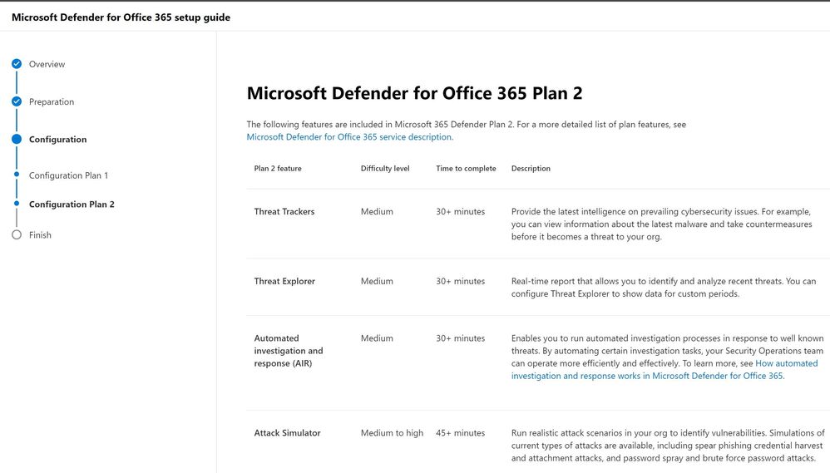
Task: Click 30+ minutes in Threat Explorer row
Action: [x=461, y=282]
